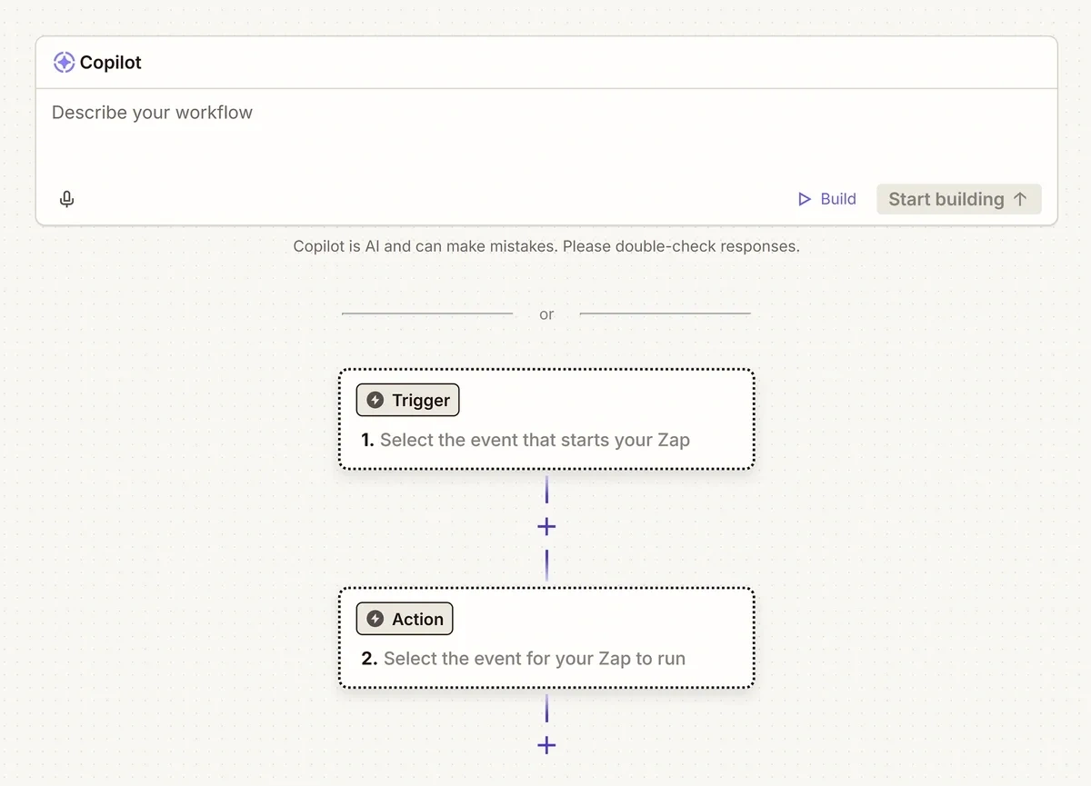This screenshot has width=1091, height=786.
Task: Open the Select the event for your Zap to run step
Action: pyautogui.click(x=546, y=638)
